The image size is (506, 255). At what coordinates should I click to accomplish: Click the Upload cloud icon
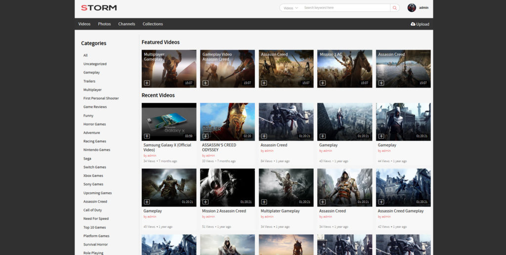(x=413, y=24)
